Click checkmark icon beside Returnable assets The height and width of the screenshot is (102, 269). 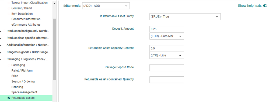tap(9, 98)
